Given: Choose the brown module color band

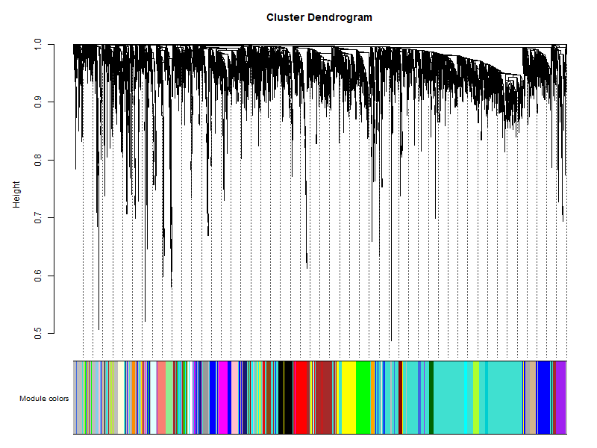Looking at the screenshot, I should click(x=324, y=397).
